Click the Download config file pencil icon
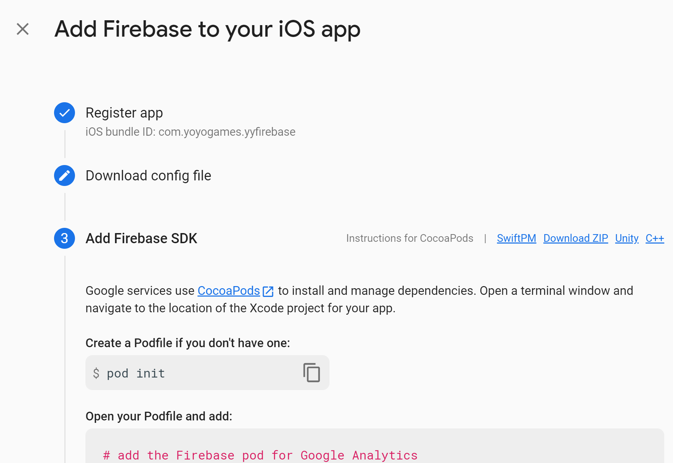This screenshot has width=673, height=463. pyautogui.click(x=65, y=176)
